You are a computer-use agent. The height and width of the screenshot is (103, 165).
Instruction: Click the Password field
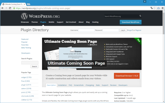coord(111,30)
